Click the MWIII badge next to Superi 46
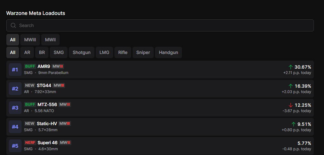 pyautogui.click(x=65, y=143)
